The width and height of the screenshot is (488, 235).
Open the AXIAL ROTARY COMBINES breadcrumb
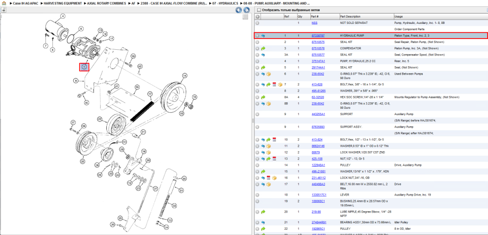[x=107, y=3]
